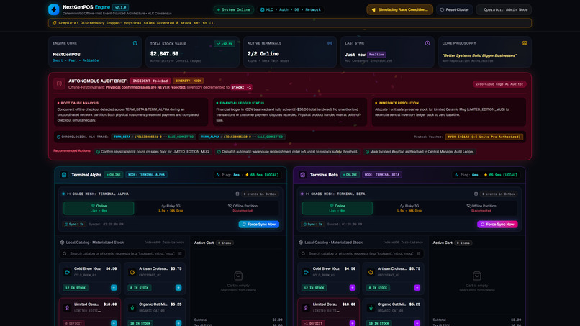Screen dimensions: 580x326
Task: Add Artisan Croissant in Terminal Beta
Action: click(417, 288)
